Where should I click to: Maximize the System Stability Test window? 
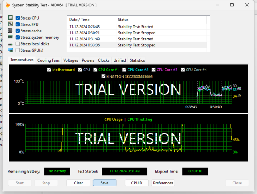pos(232,5)
